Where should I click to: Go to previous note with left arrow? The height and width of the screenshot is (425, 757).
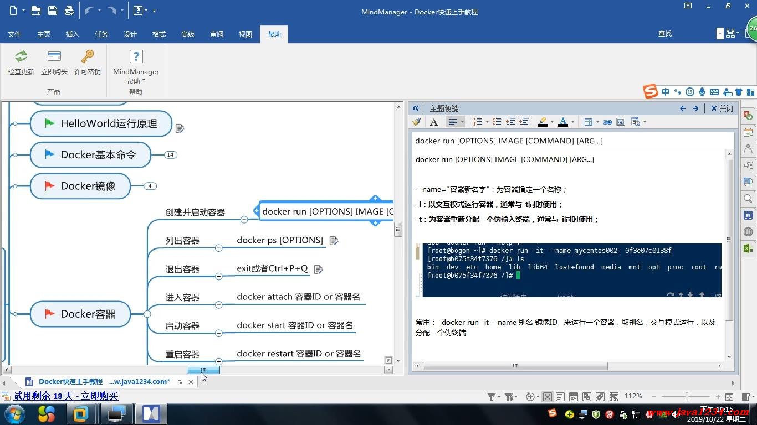point(683,108)
